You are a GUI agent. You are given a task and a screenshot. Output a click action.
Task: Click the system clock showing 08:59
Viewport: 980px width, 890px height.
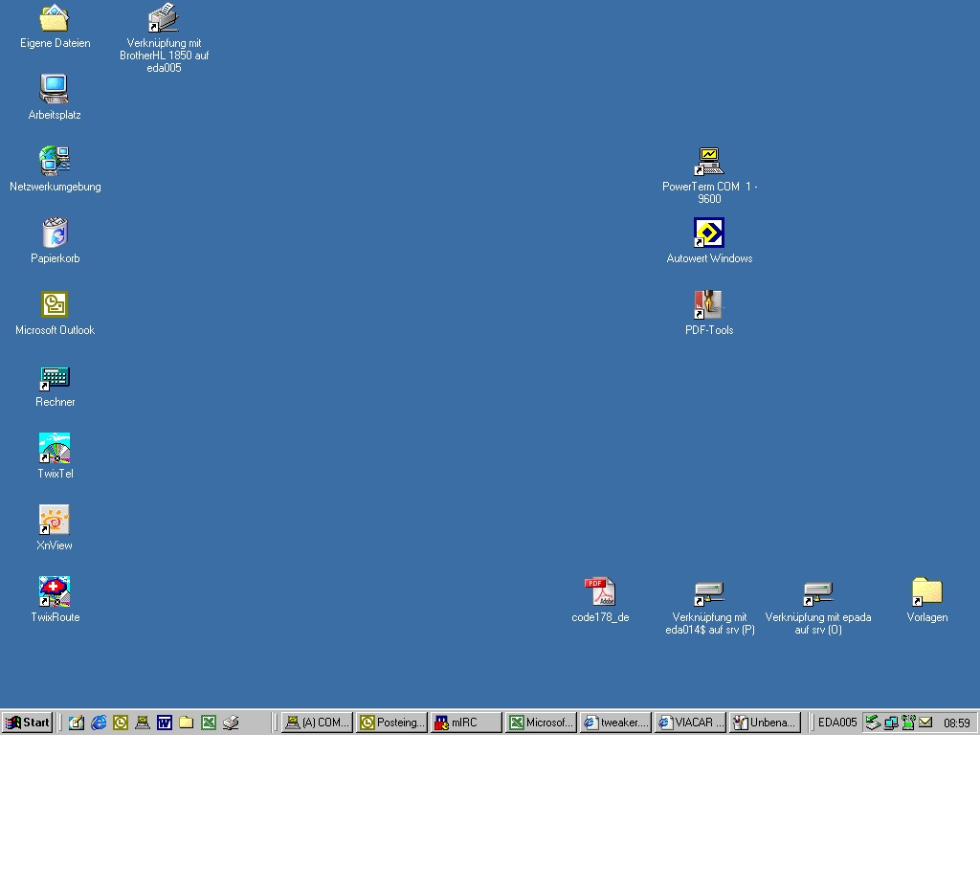(956, 723)
